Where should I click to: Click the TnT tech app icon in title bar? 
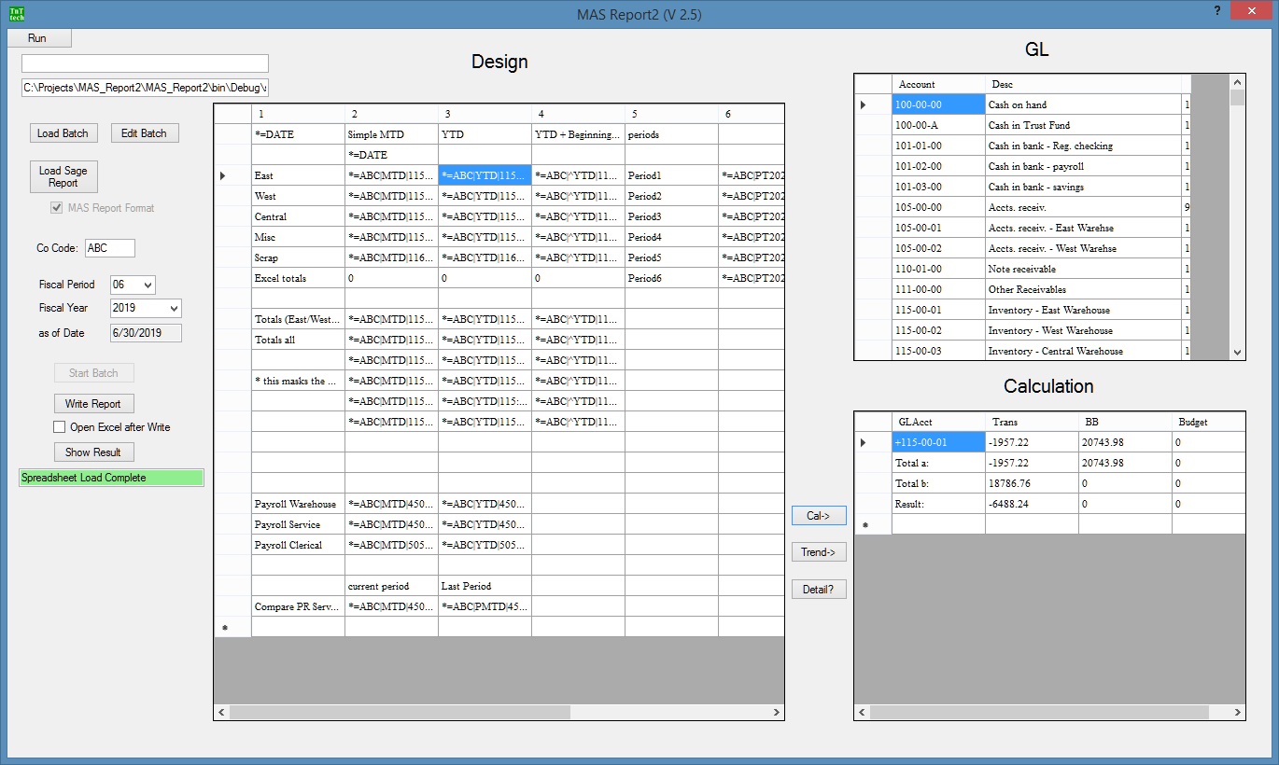[x=17, y=14]
